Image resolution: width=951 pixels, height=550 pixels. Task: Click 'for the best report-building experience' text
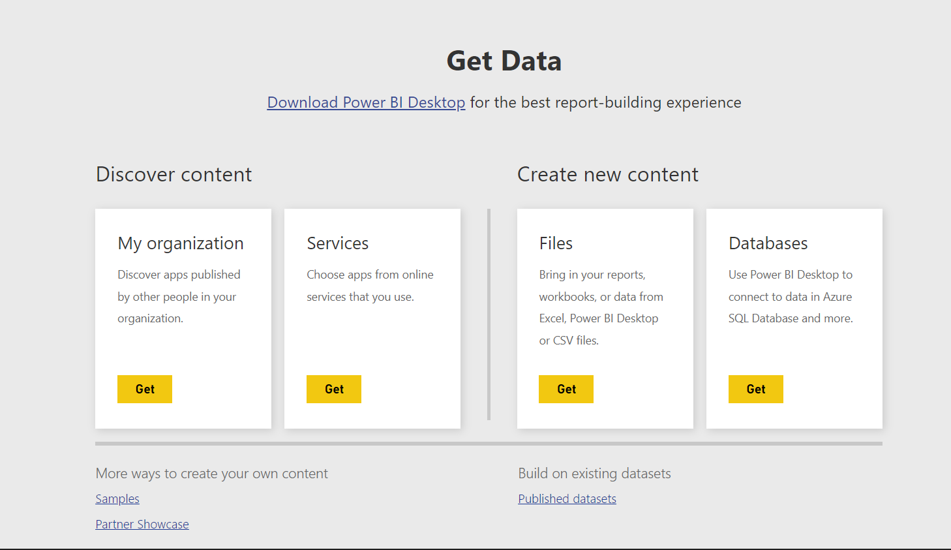pos(605,102)
